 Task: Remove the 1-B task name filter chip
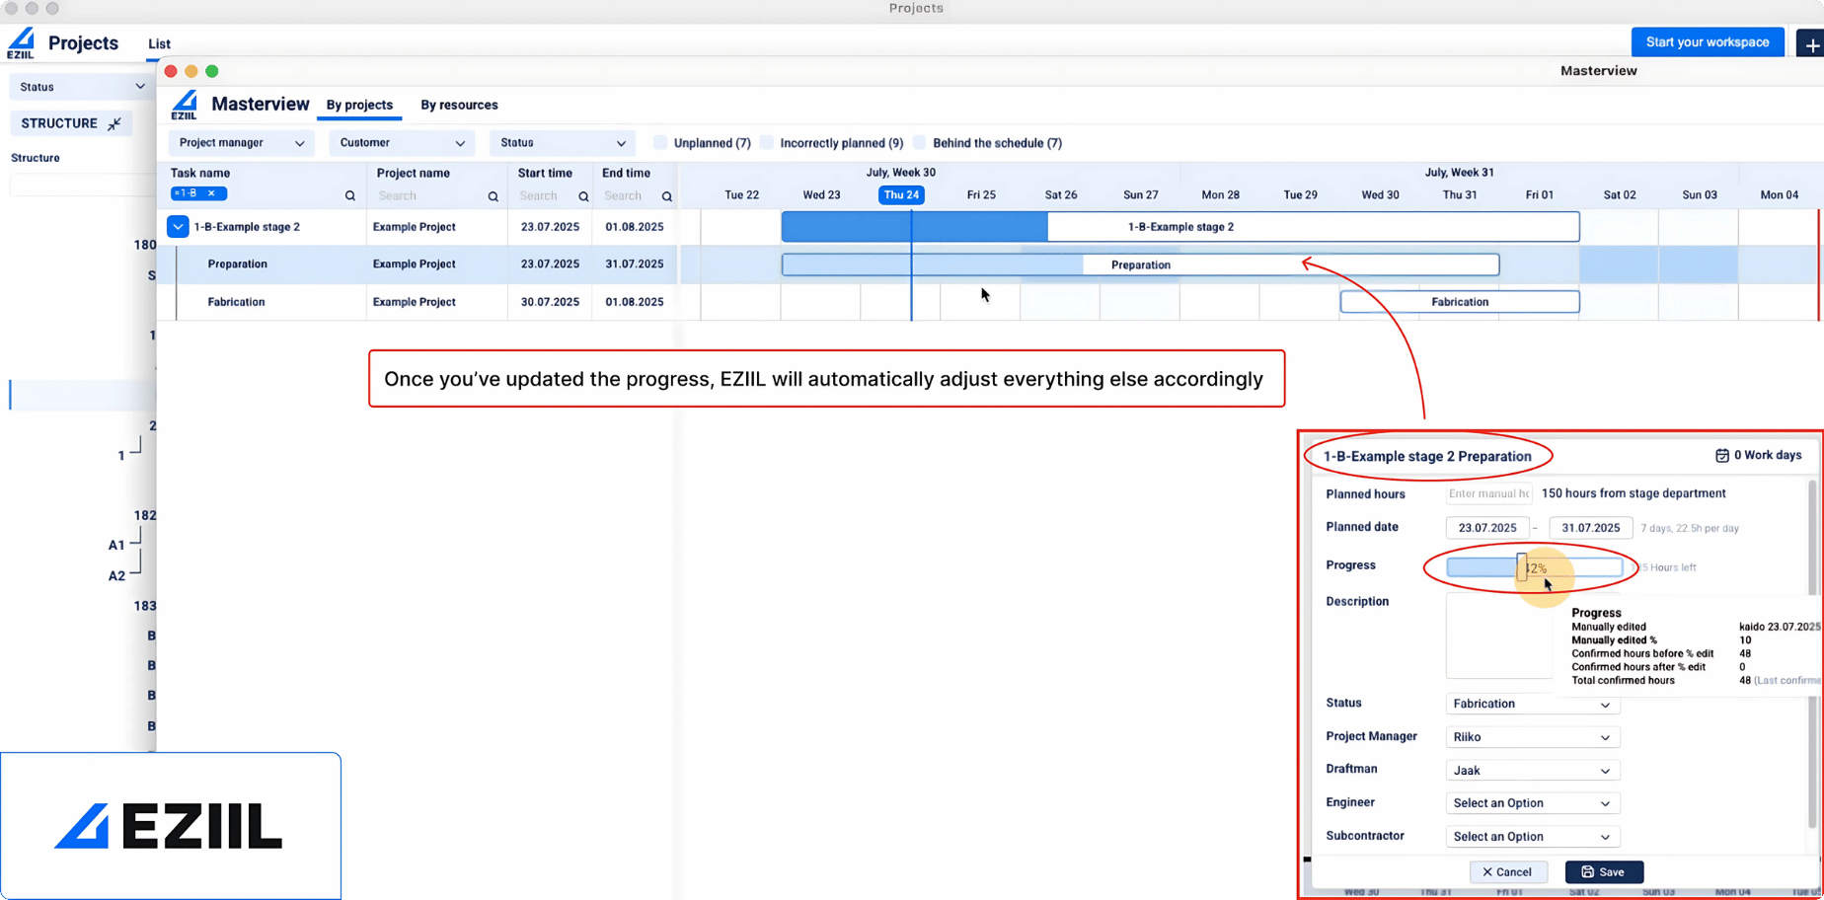point(211,193)
